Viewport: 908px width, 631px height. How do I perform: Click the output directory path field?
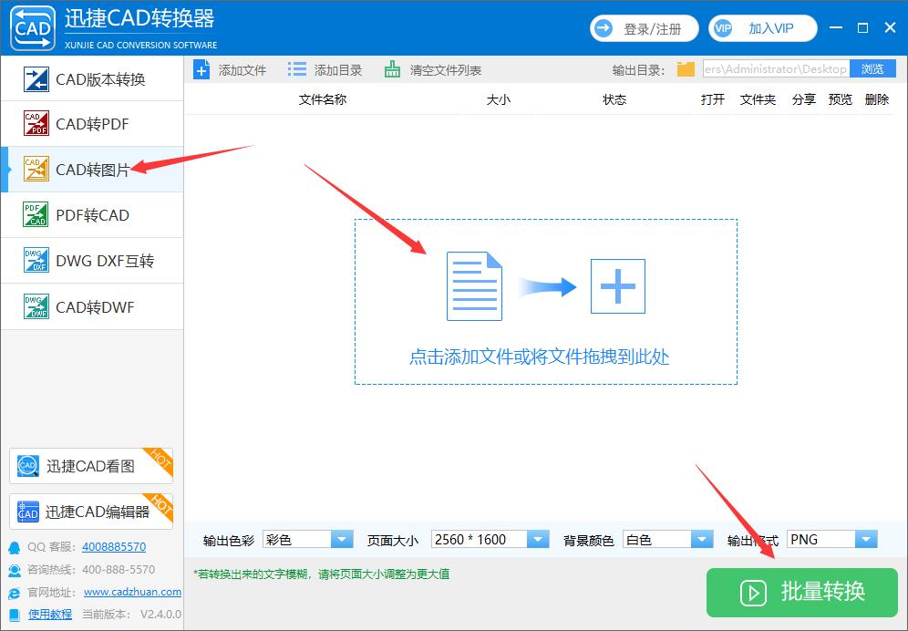[x=775, y=68]
